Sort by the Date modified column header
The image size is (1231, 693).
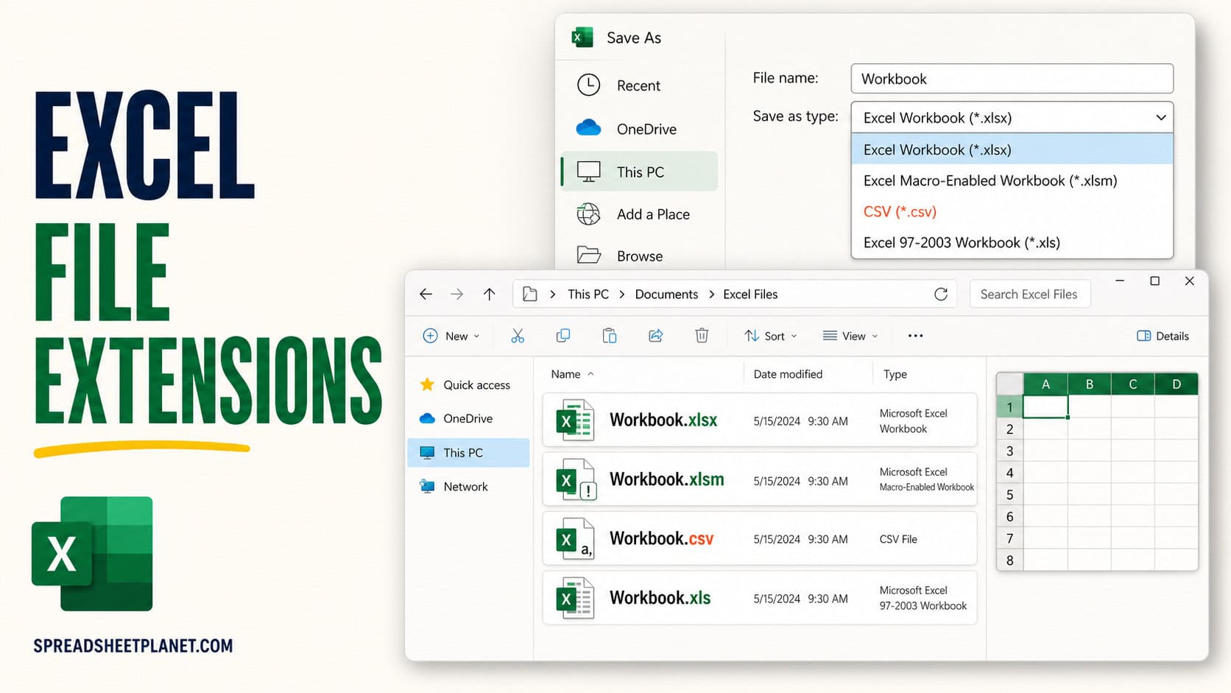tap(788, 374)
